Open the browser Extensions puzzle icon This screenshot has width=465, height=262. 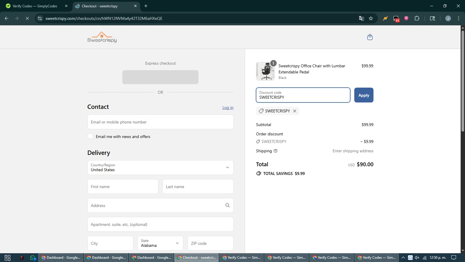click(x=417, y=18)
